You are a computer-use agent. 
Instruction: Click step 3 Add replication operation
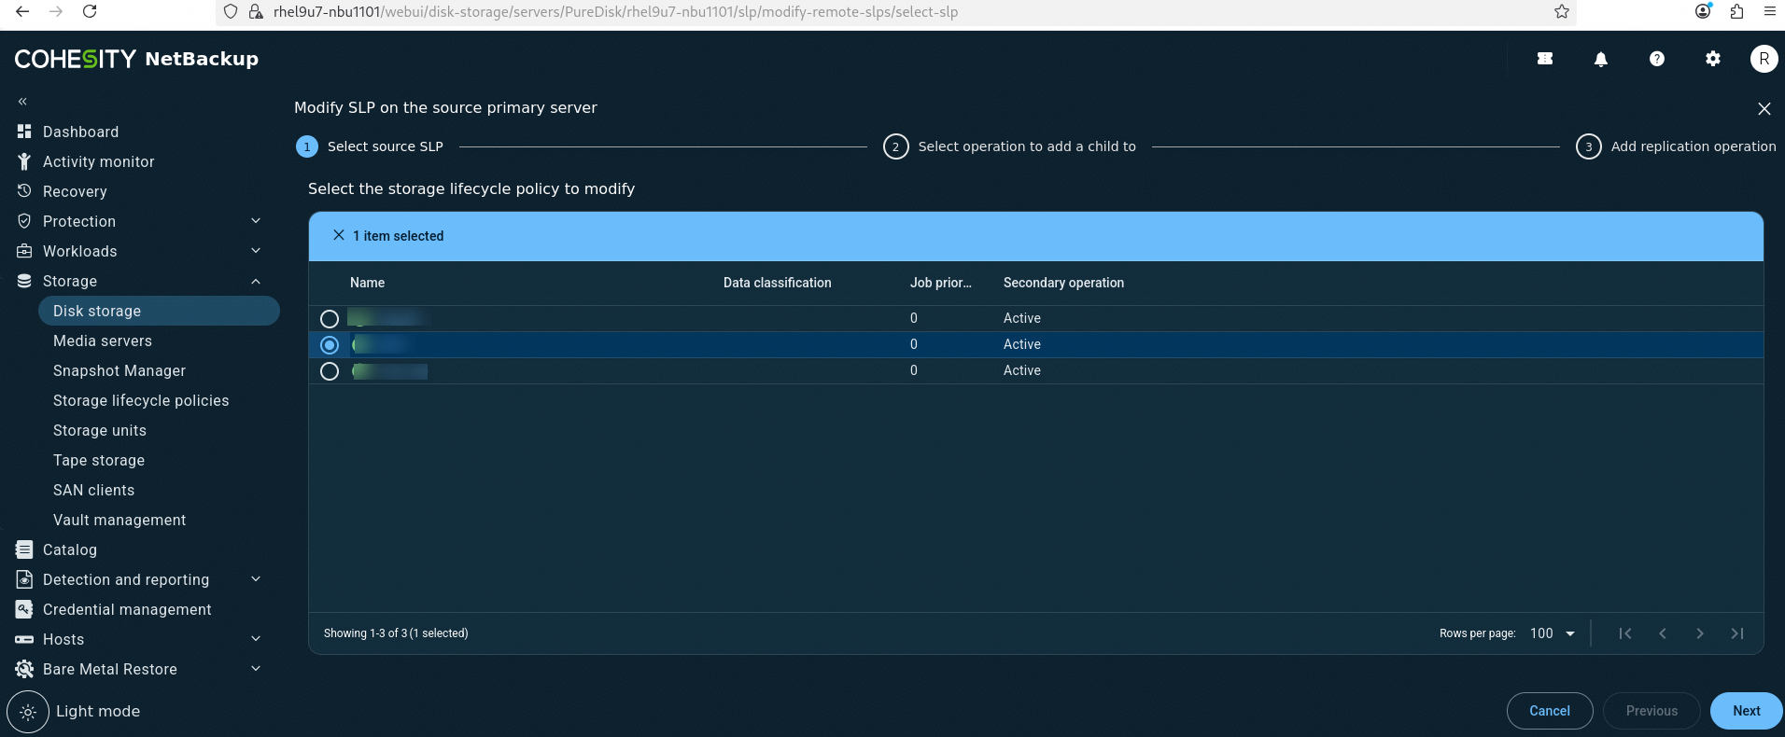(1676, 146)
